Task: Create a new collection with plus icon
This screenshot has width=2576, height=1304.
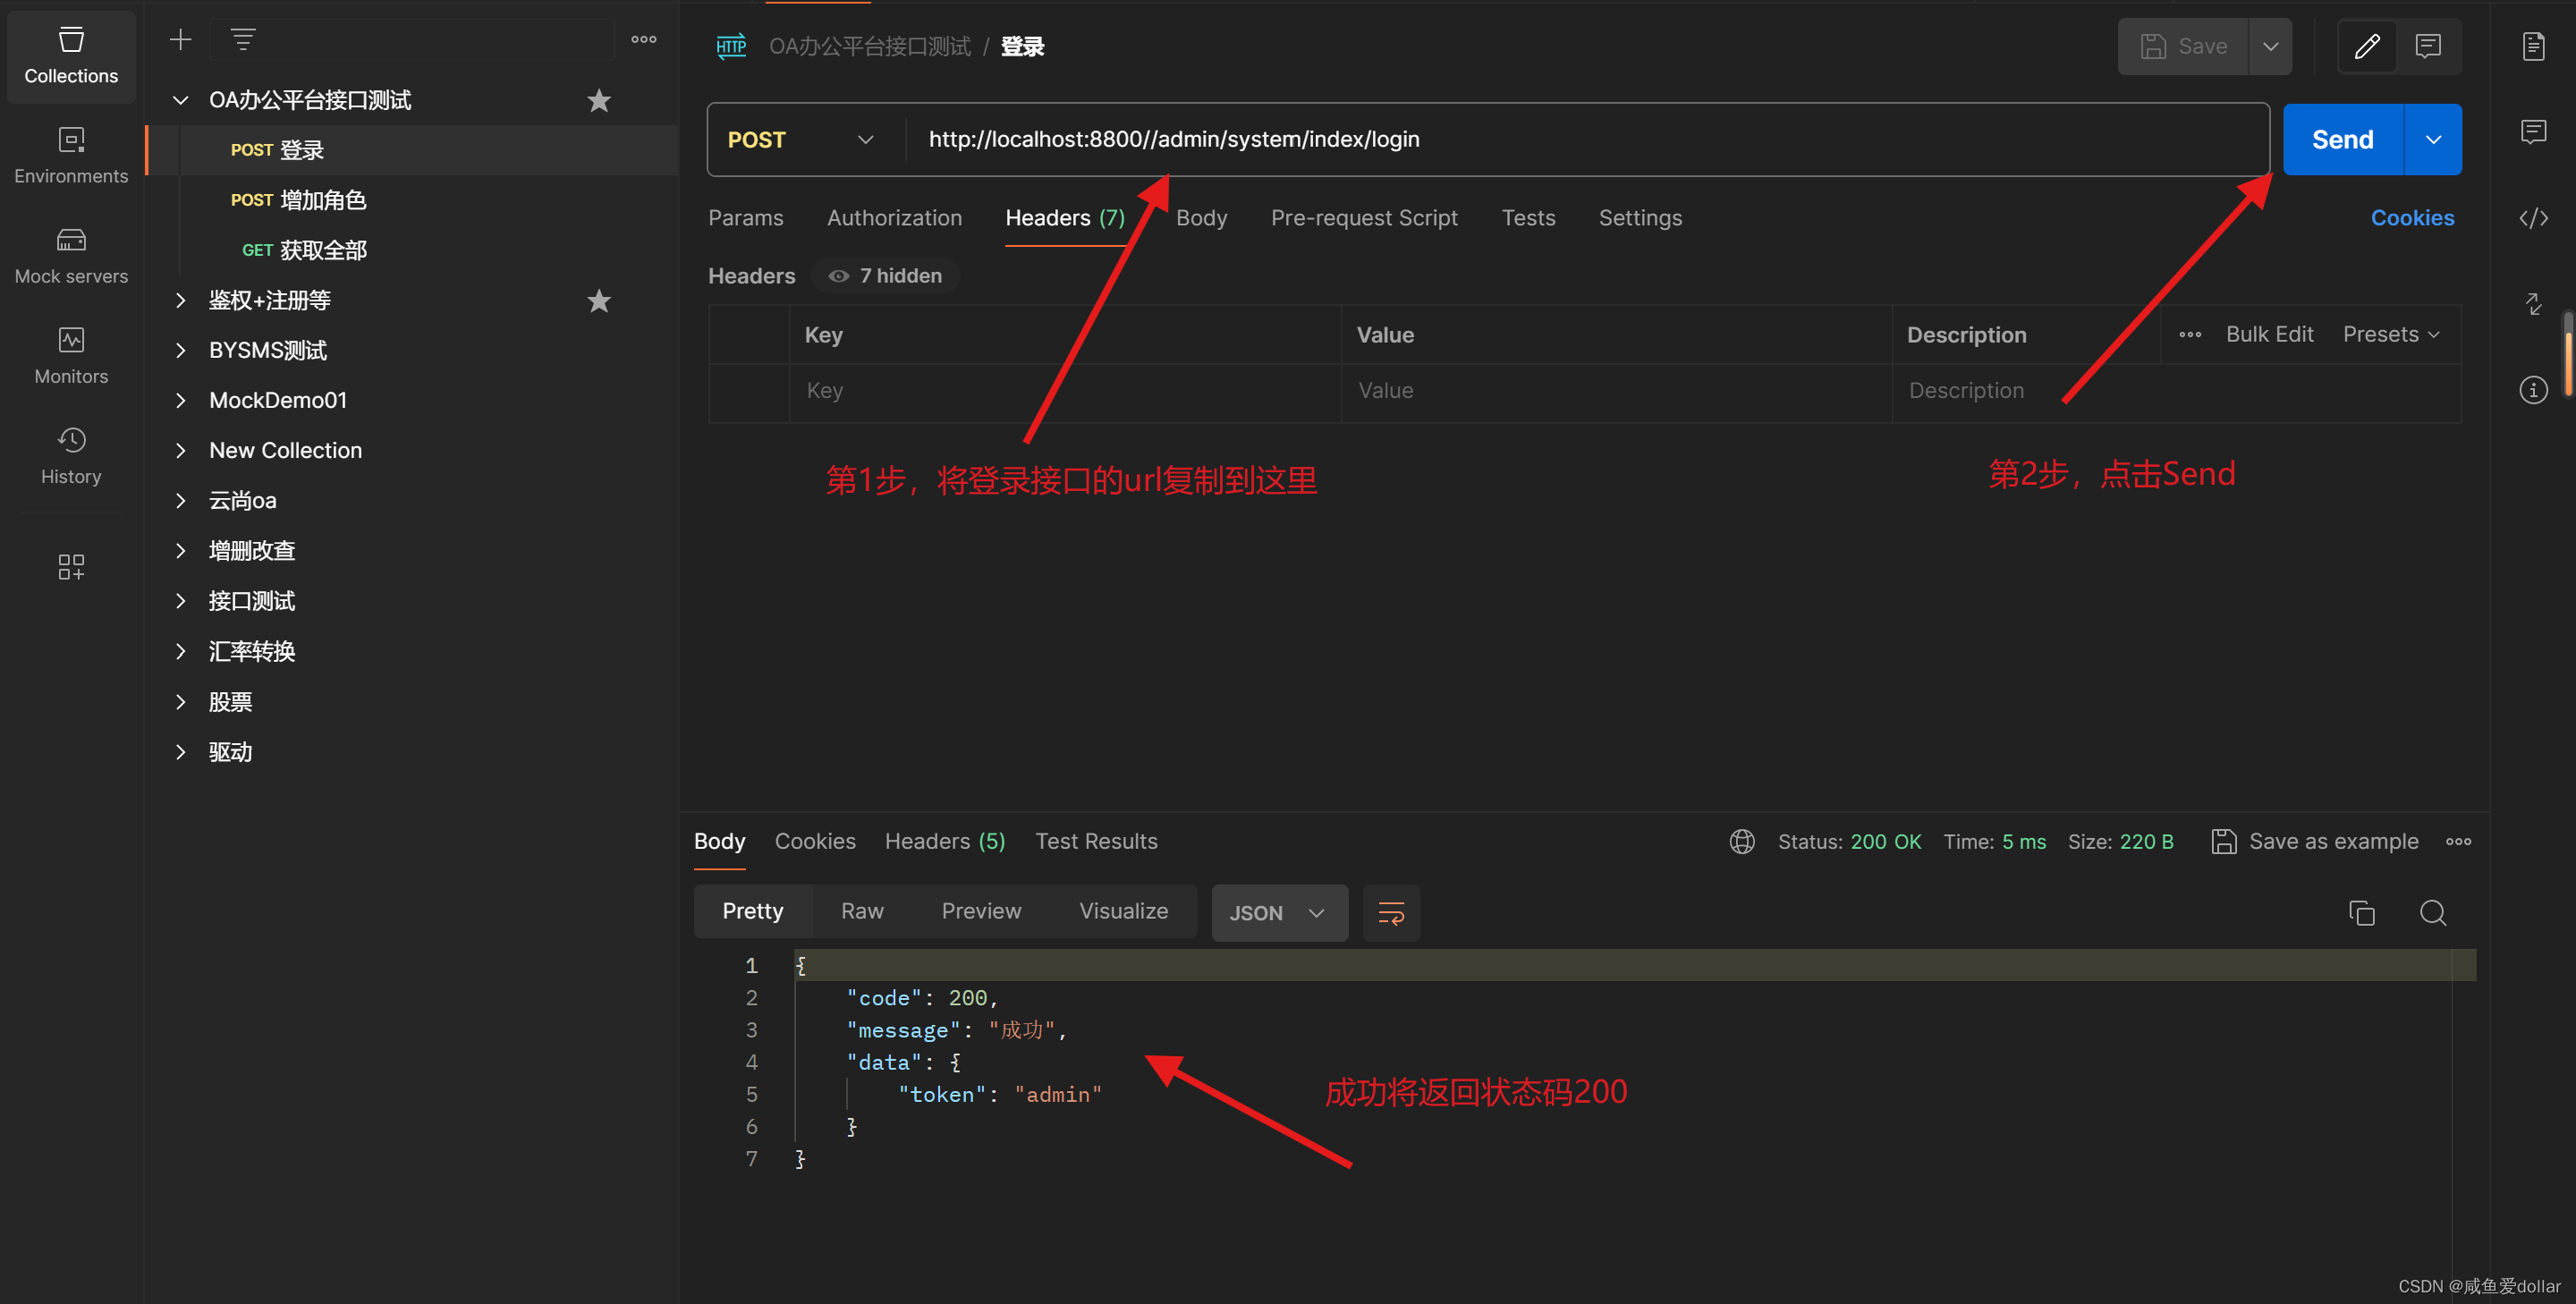Action: 180,39
